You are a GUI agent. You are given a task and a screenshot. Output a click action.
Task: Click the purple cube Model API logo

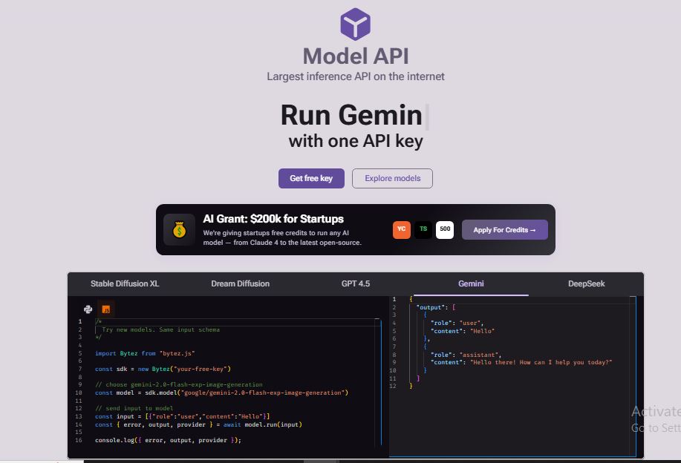pyautogui.click(x=355, y=24)
